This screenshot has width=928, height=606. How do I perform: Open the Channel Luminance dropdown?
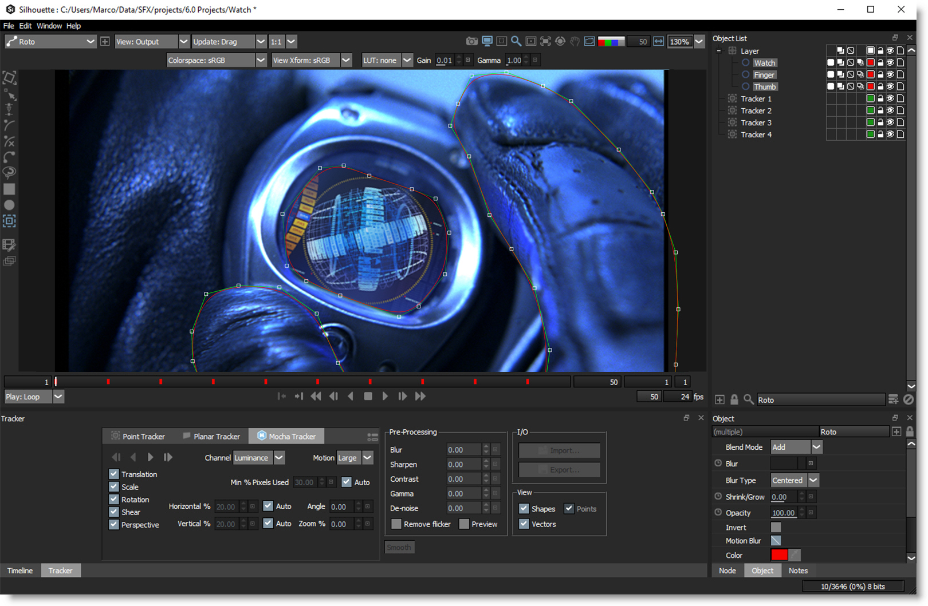coord(279,458)
